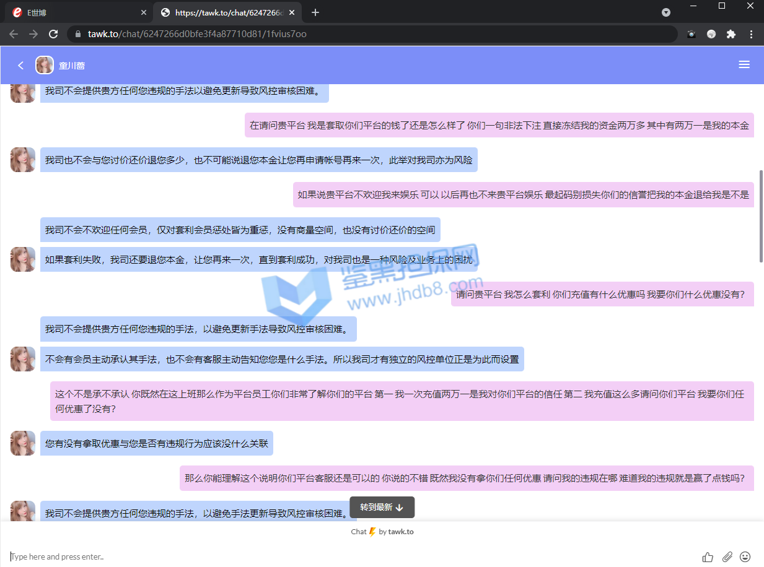Image resolution: width=764 pixels, height=567 pixels.
Task: Switch to the E世博 tab
Action: tap(68, 12)
